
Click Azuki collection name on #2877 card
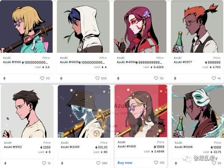coord(177,58)
